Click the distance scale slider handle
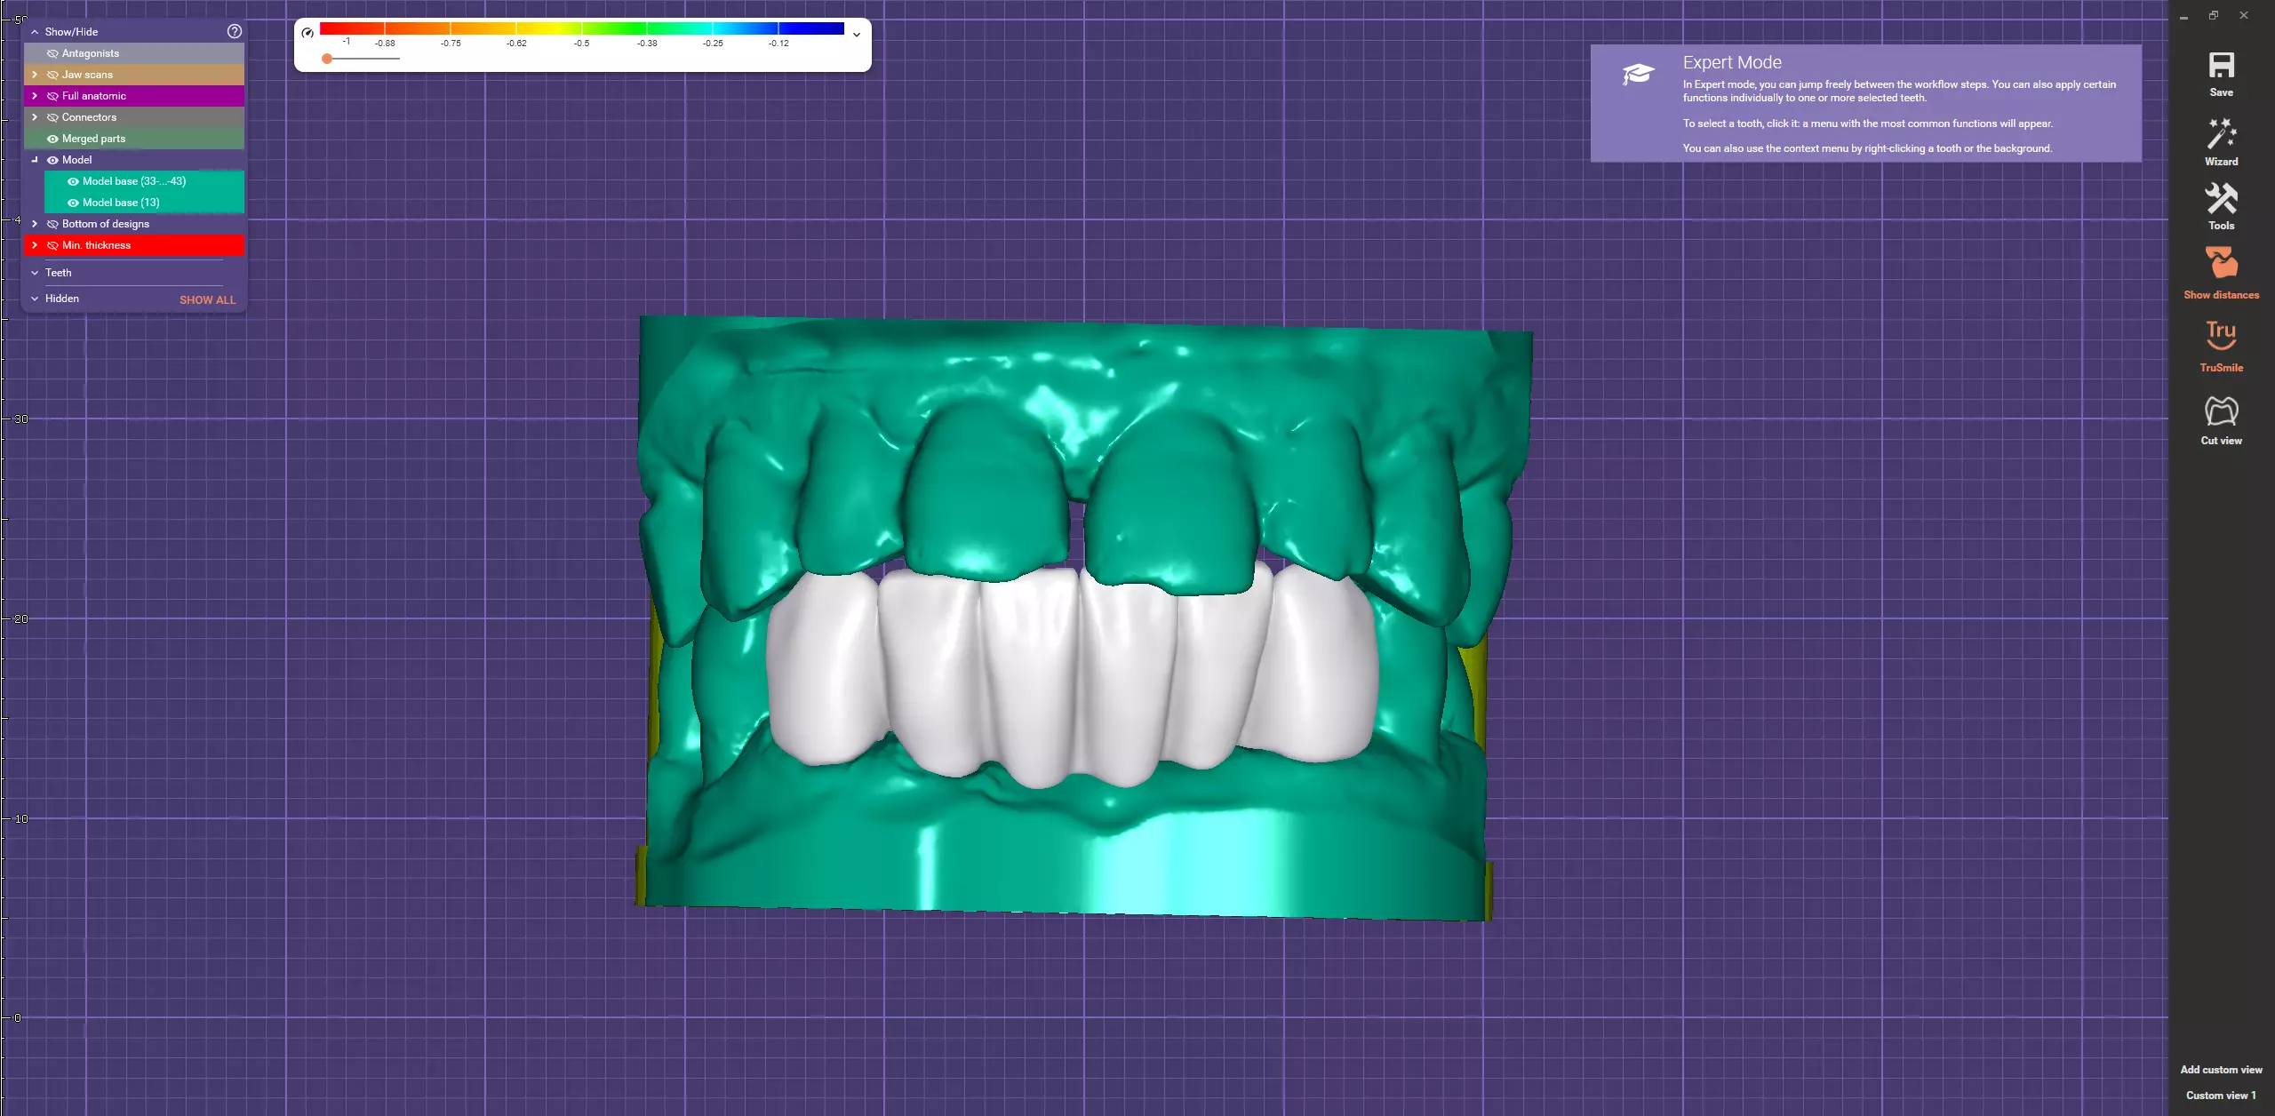Viewport: 2275px width, 1116px height. coord(327,59)
